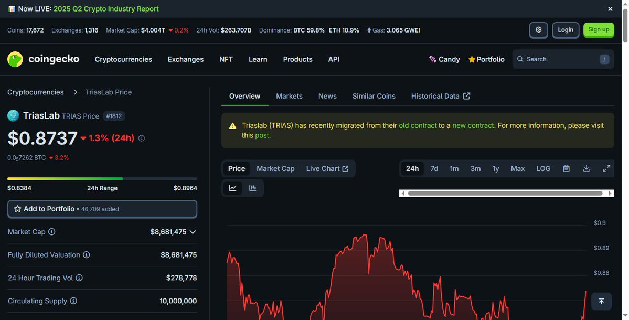Click the search magnifier icon
The height and width of the screenshot is (320, 629).
[520, 59]
